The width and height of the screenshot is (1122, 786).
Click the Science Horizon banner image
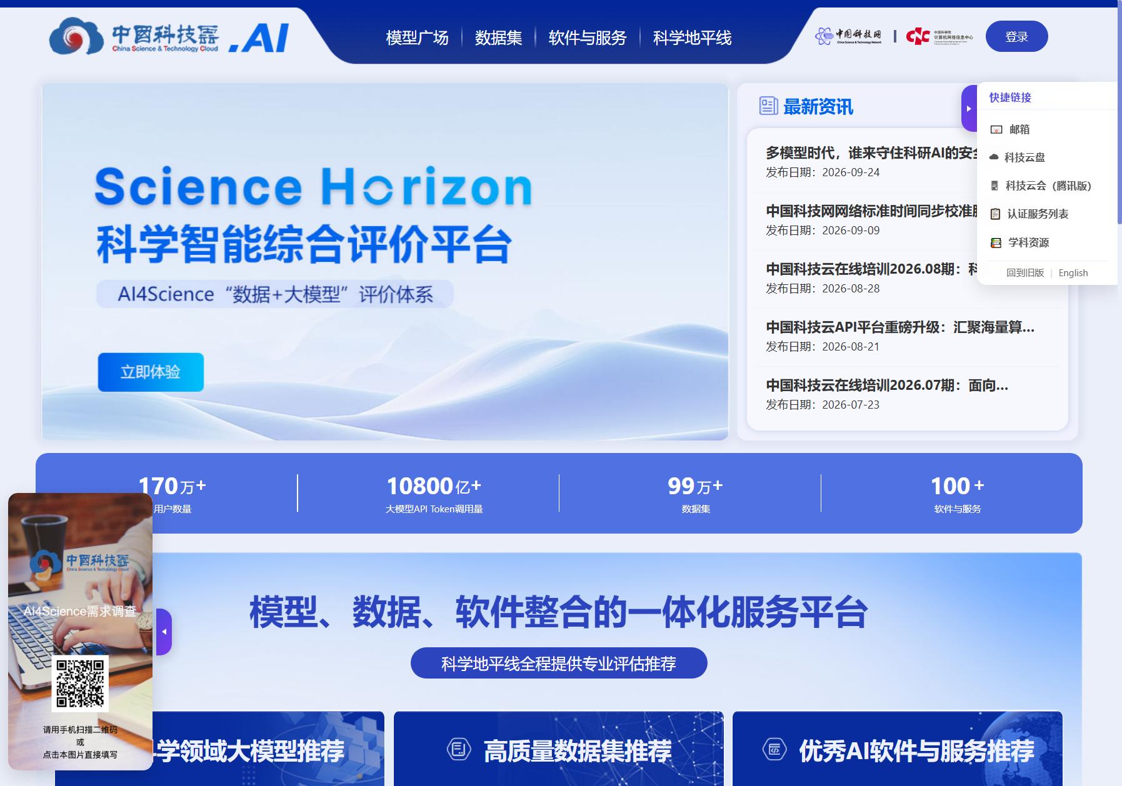[385, 262]
